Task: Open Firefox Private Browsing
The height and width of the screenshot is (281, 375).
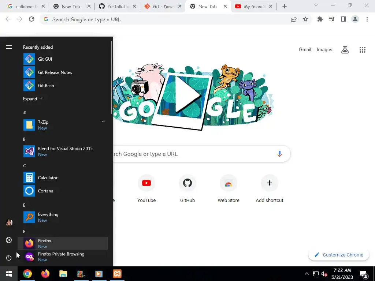Action: (63, 256)
